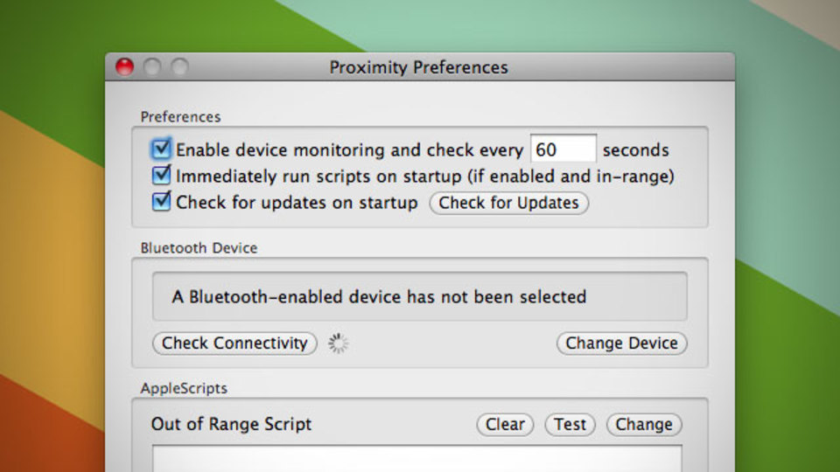
Task: Click the Check for Updates button
Action: click(x=509, y=203)
